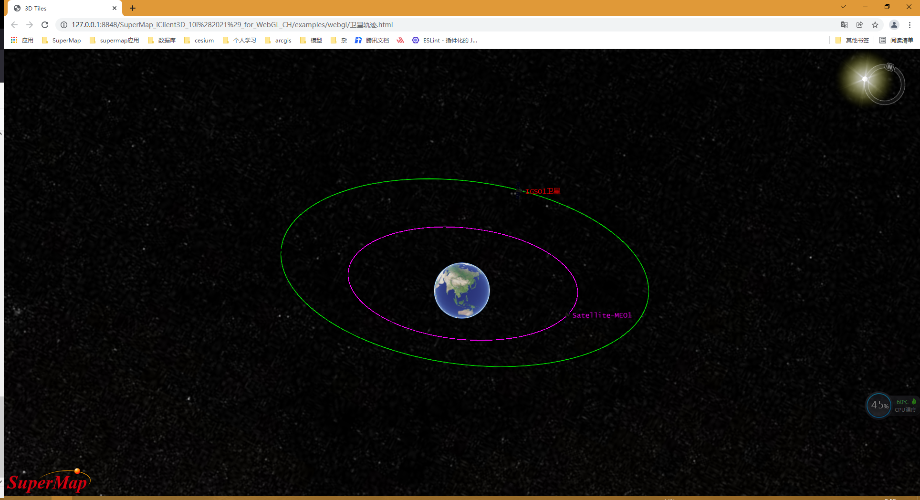Click the 45% CPU usage gauge ring
The height and width of the screenshot is (500, 920).
(x=878, y=405)
